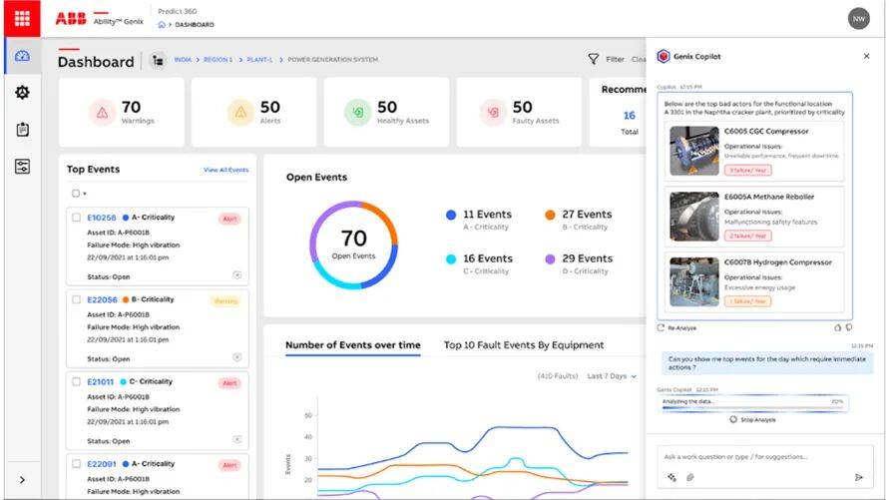Expand the left sidebar with chevron
The width and height of the screenshot is (889, 500).
22,480
